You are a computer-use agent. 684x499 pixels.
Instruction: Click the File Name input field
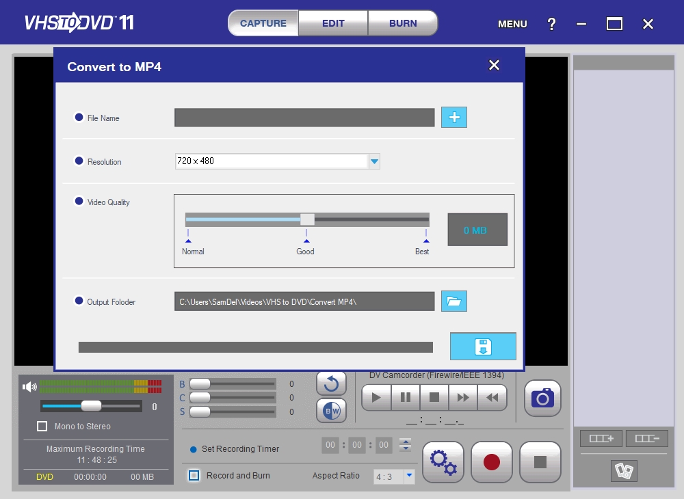(x=304, y=118)
